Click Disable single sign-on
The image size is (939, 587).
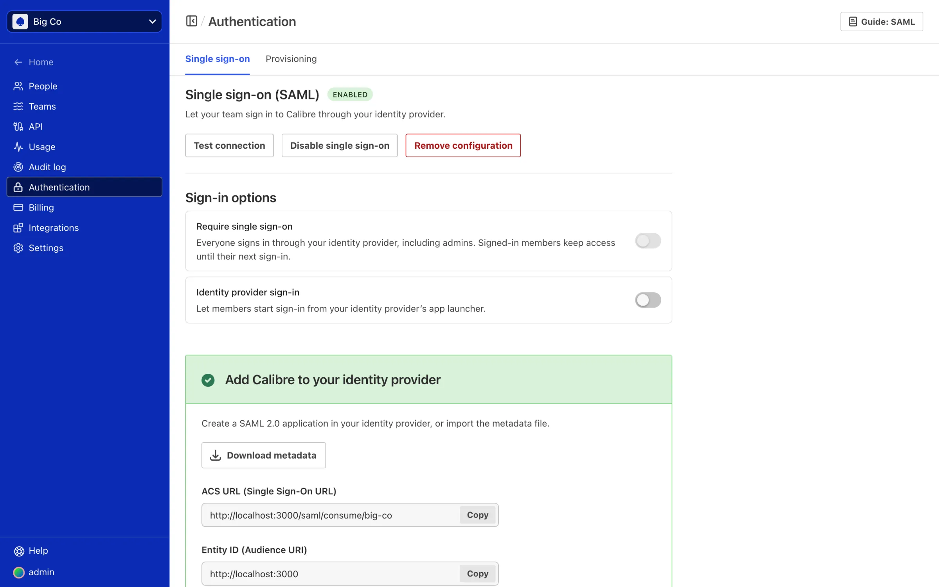pos(340,146)
